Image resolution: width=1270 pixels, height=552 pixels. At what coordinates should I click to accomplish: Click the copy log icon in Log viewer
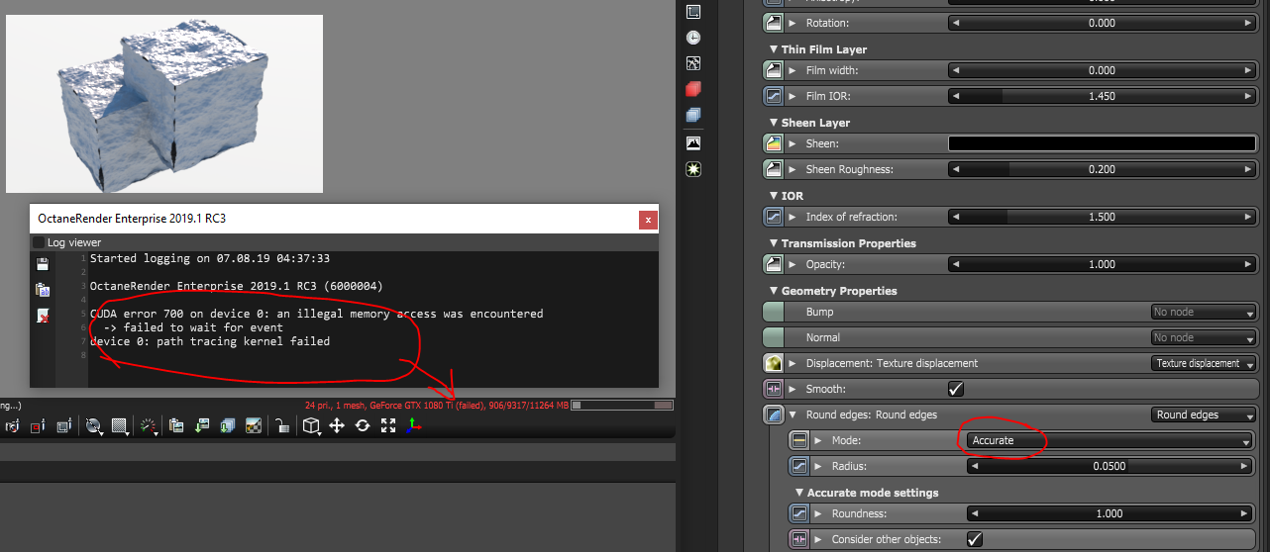coord(42,290)
